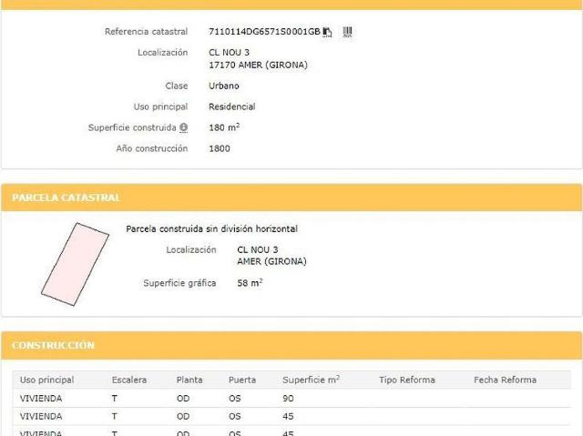
Task: Click the 'Año construcción' label
Action: click(152, 148)
